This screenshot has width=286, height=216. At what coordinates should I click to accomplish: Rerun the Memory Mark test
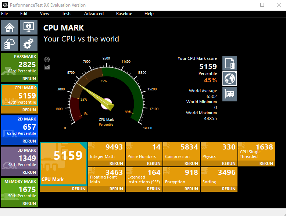pos(19,204)
